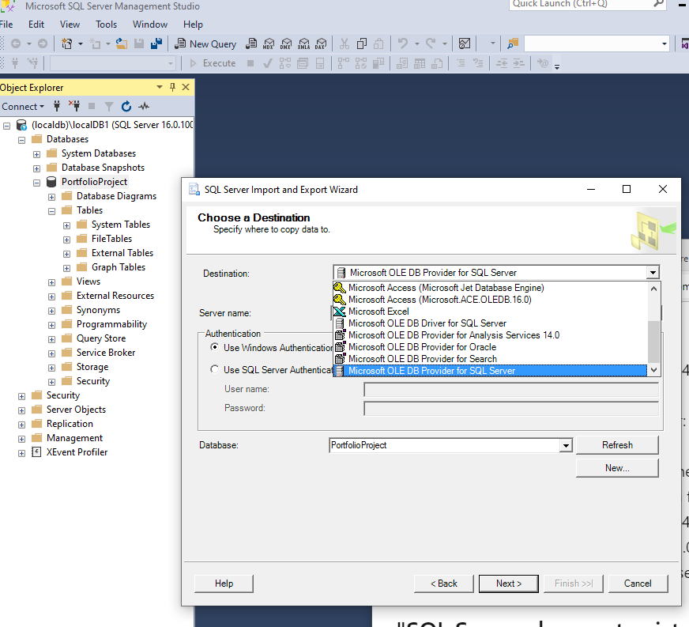
Task: Open the View menu
Action: pyautogui.click(x=70, y=25)
